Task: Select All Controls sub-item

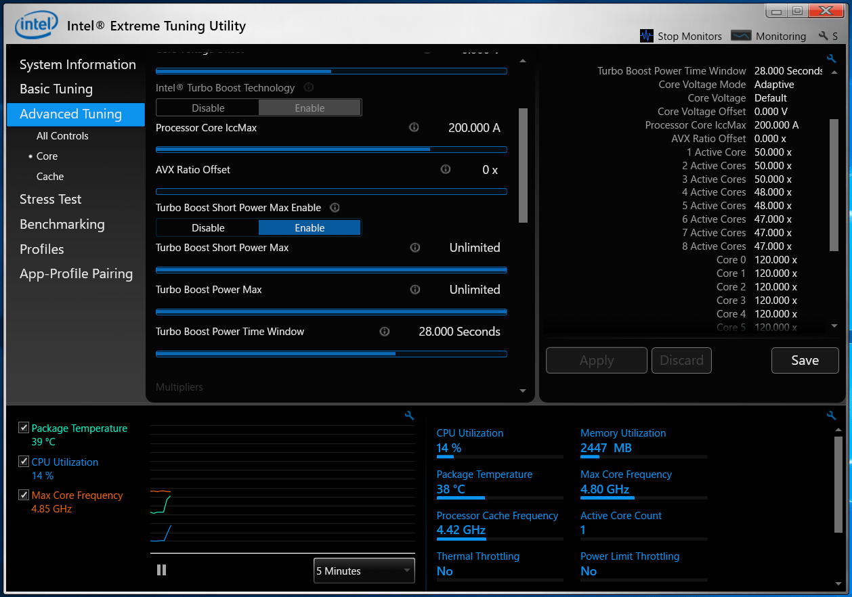Action: tap(62, 135)
